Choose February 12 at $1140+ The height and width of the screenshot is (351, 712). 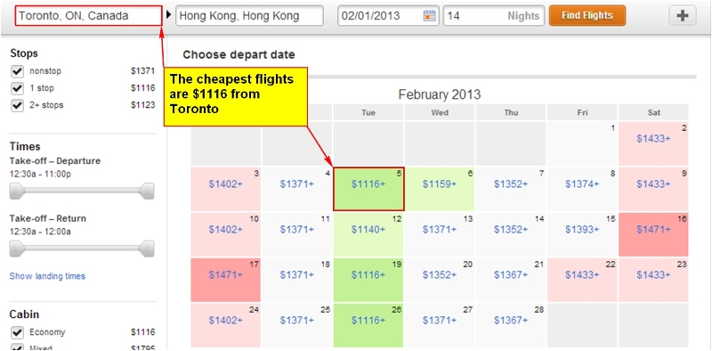(x=368, y=234)
